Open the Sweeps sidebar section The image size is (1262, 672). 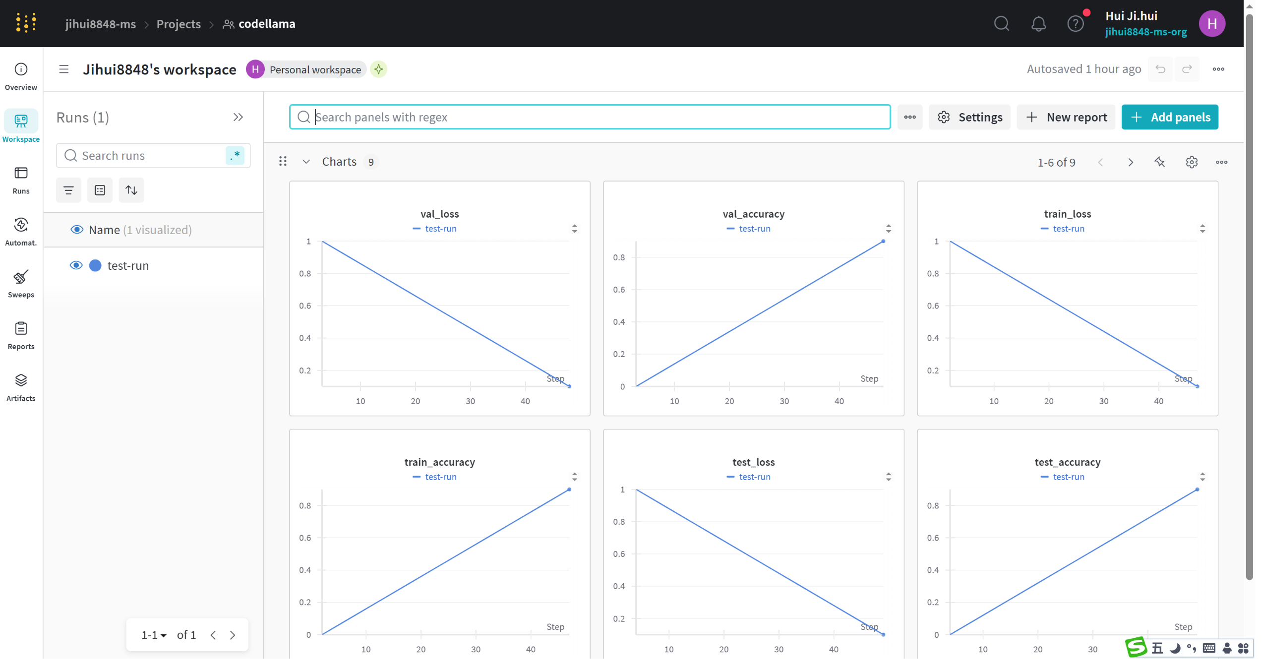21,283
